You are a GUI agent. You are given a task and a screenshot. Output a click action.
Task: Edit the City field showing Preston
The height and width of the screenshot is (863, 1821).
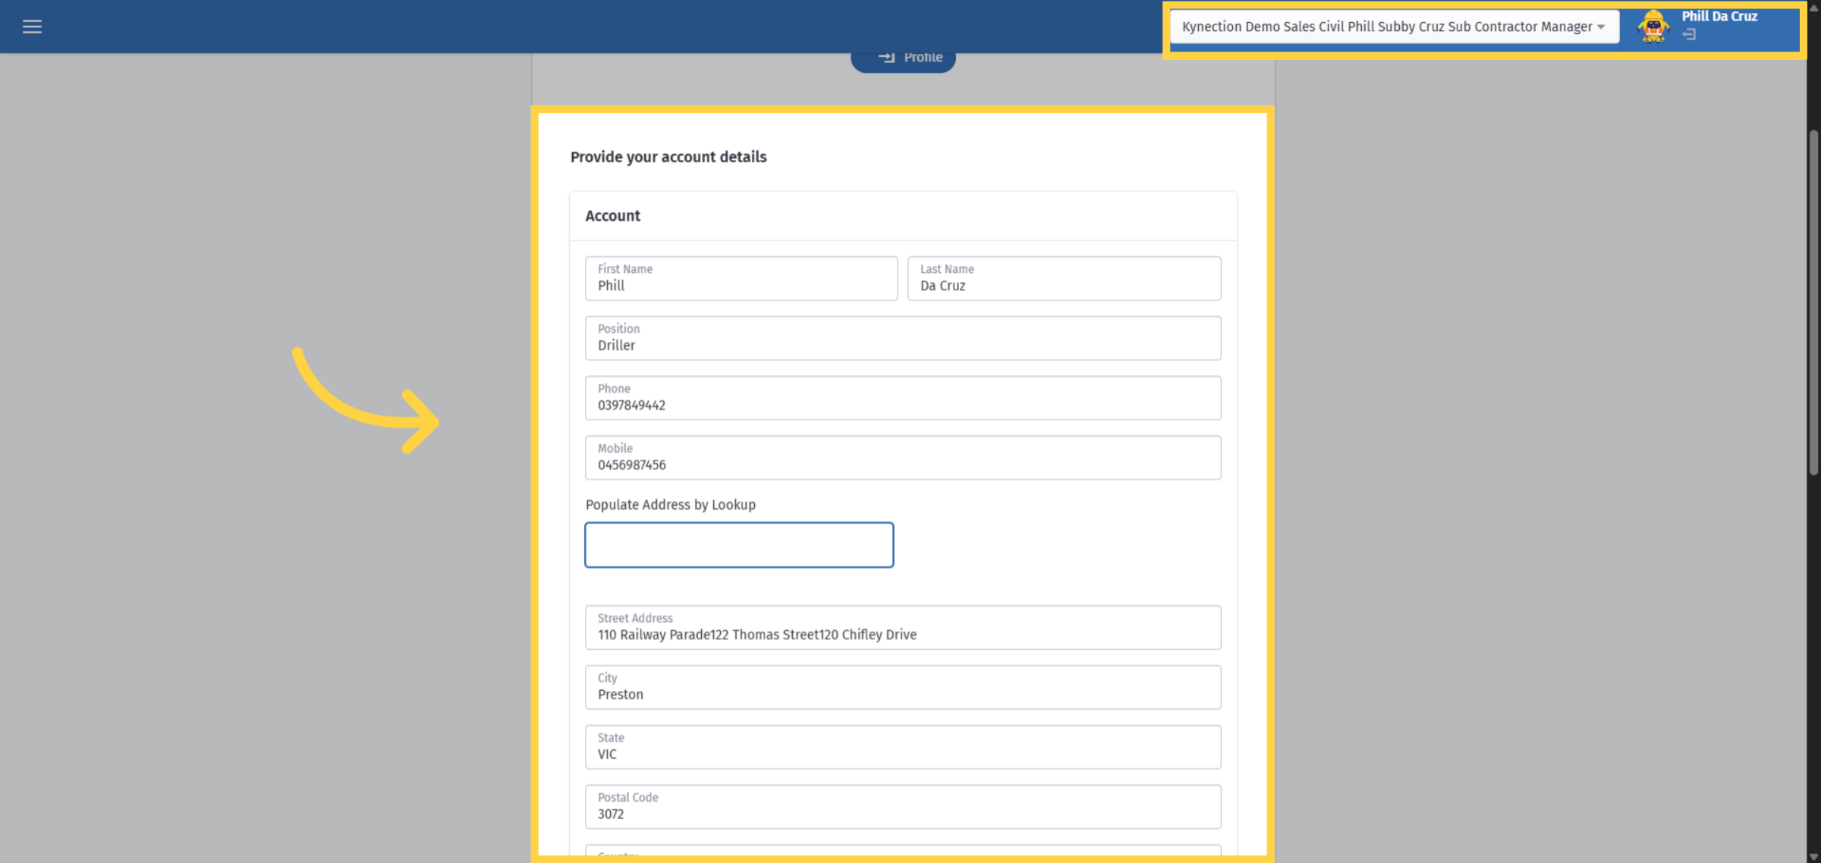[x=903, y=687]
